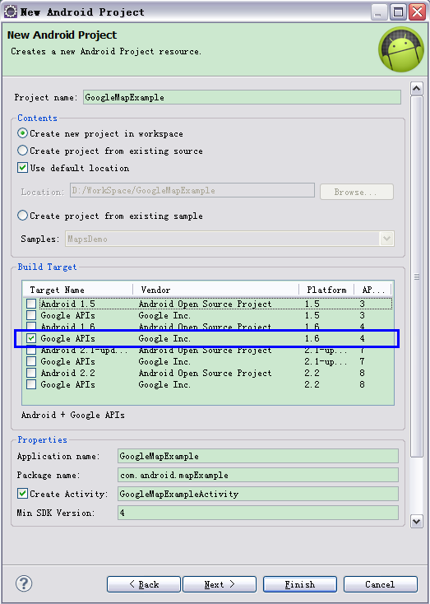The width and height of the screenshot is (430, 604).
Task: Select Create project from existing sample
Action: (x=23, y=216)
